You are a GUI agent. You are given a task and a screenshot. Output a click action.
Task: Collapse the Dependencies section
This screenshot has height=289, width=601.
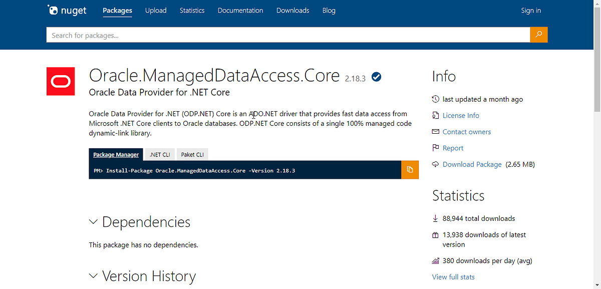click(x=93, y=221)
